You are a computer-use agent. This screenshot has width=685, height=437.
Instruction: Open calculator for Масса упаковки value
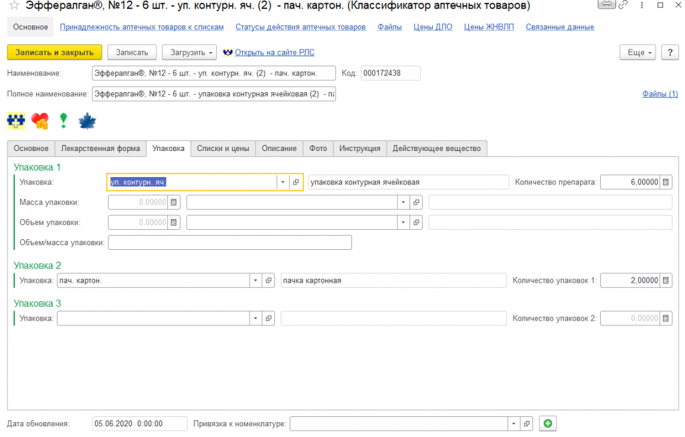point(173,202)
